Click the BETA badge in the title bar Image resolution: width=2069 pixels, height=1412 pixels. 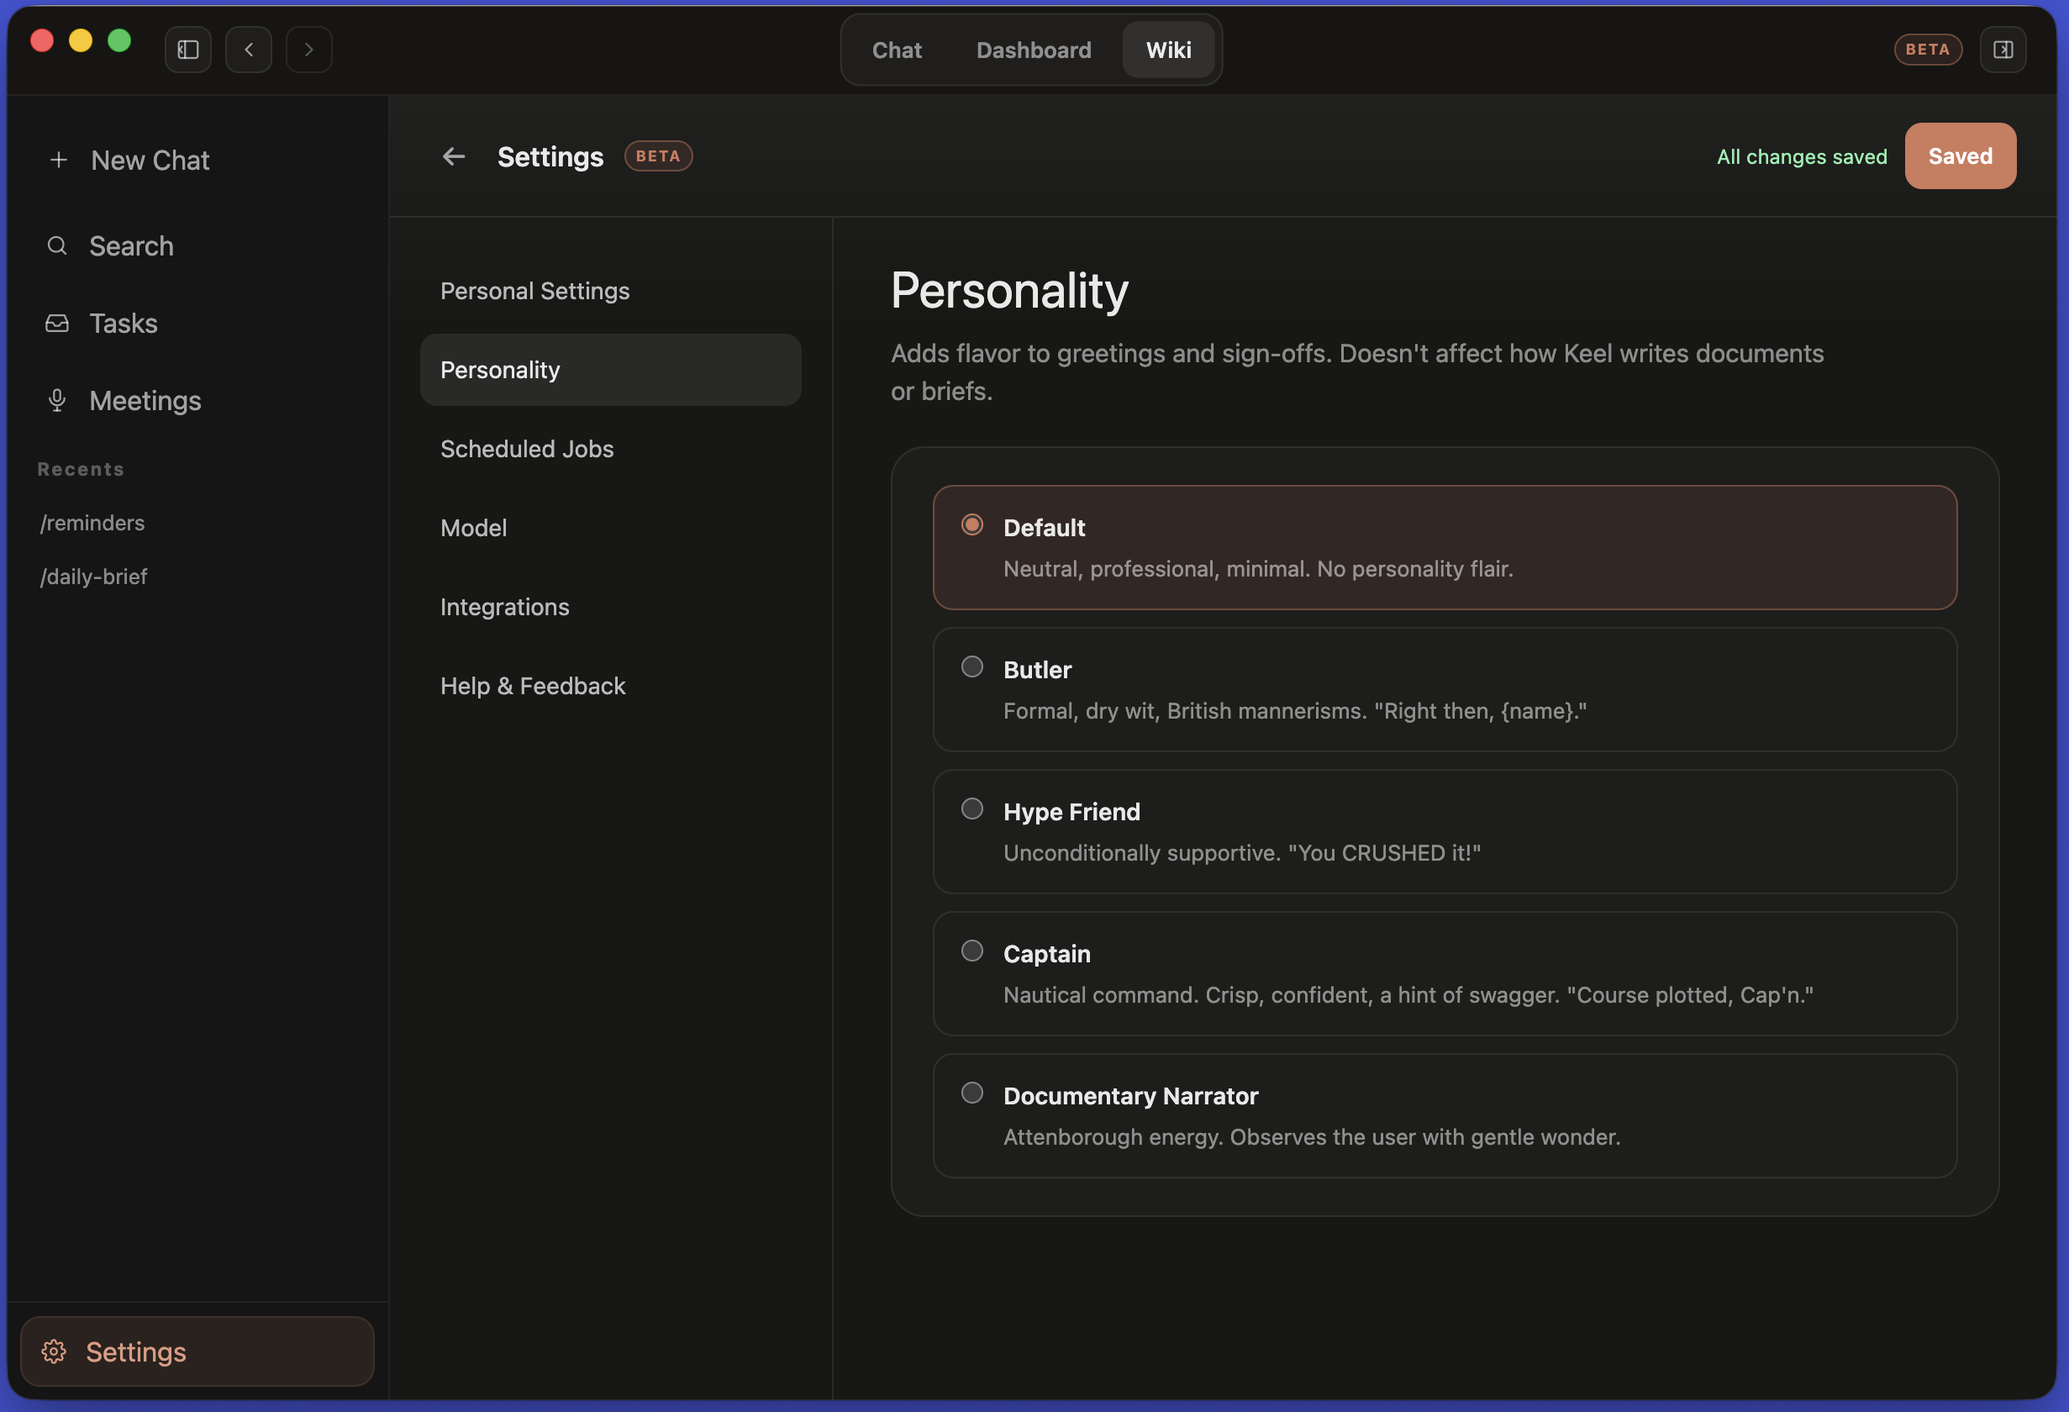tap(1928, 50)
